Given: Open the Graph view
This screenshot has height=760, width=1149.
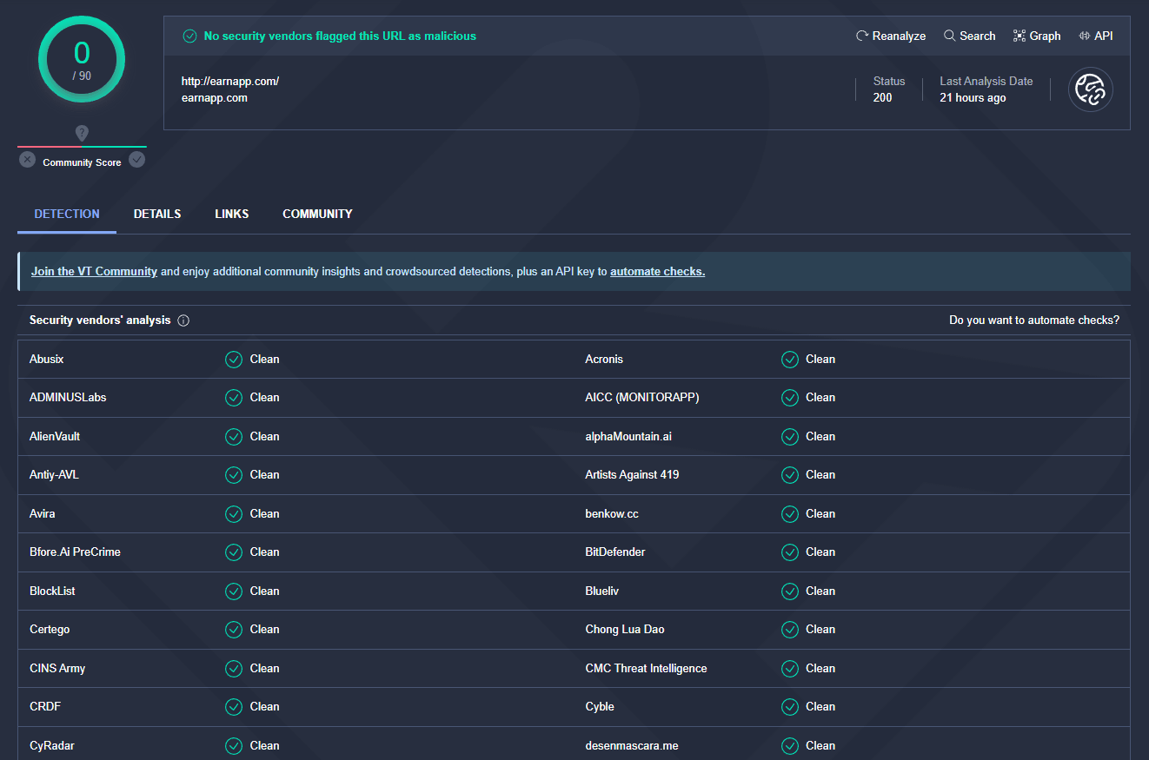Looking at the screenshot, I should point(1037,36).
